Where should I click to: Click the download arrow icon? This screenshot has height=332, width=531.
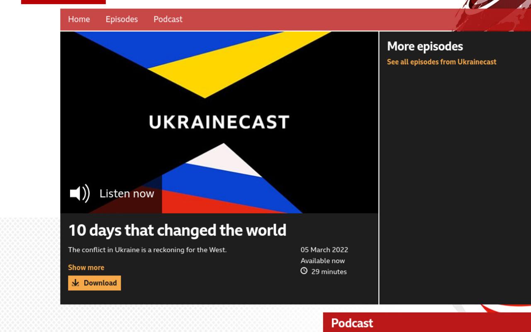click(x=76, y=283)
